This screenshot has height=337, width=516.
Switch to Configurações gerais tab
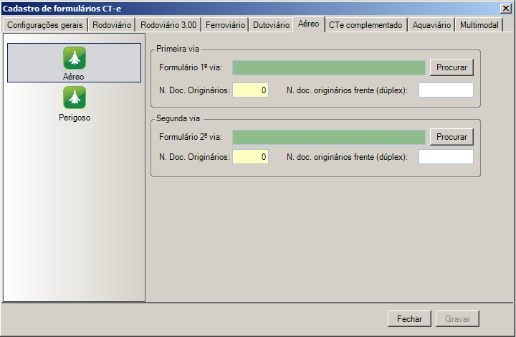click(46, 25)
